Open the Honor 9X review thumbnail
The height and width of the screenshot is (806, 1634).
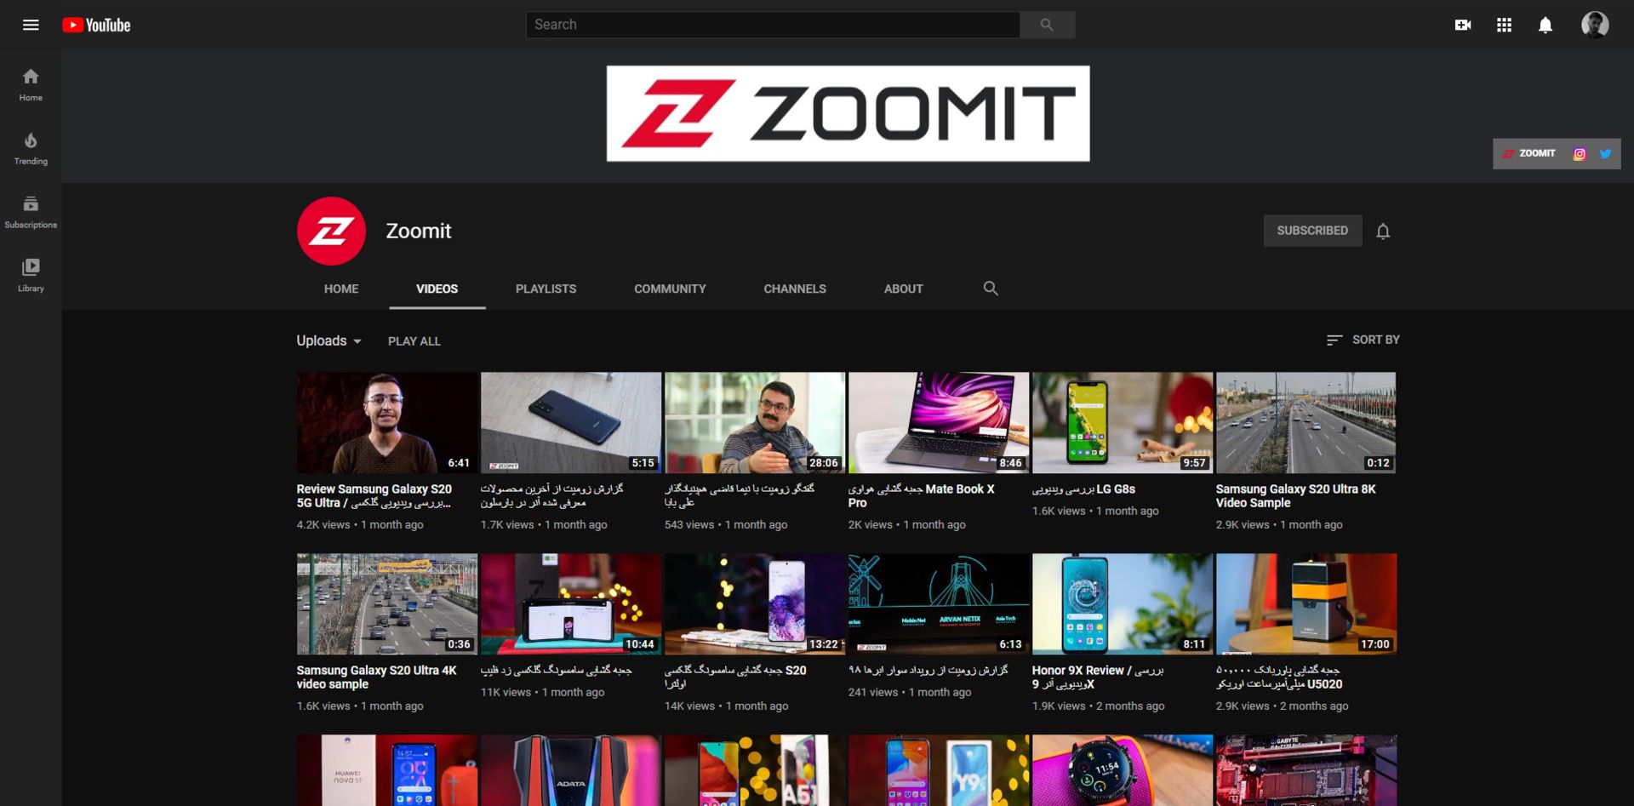pos(1122,604)
